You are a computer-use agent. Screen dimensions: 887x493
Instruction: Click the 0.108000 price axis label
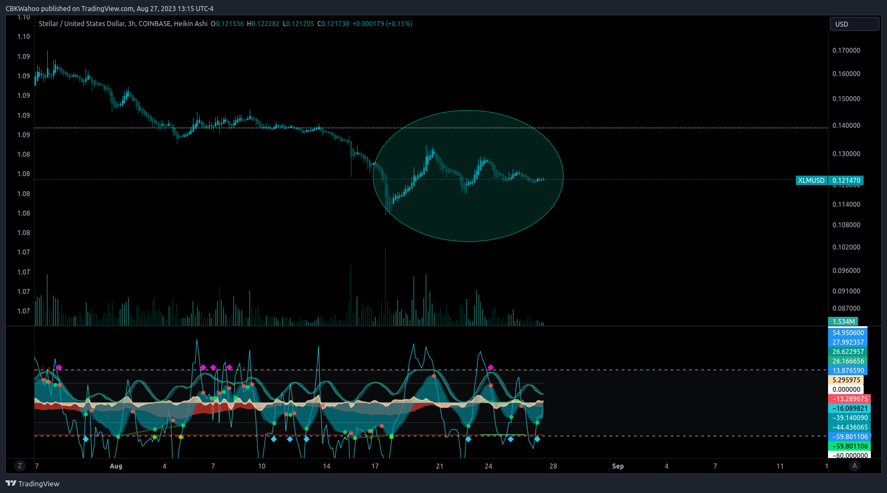[846, 225]
